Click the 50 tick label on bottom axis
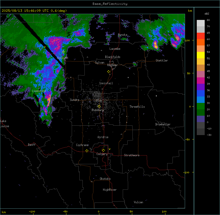 click(x=131, y=211)
